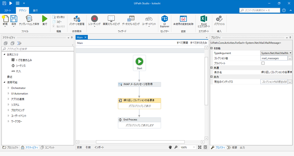
Task: Collapse 出力 property section
Action: coord(212,77)
